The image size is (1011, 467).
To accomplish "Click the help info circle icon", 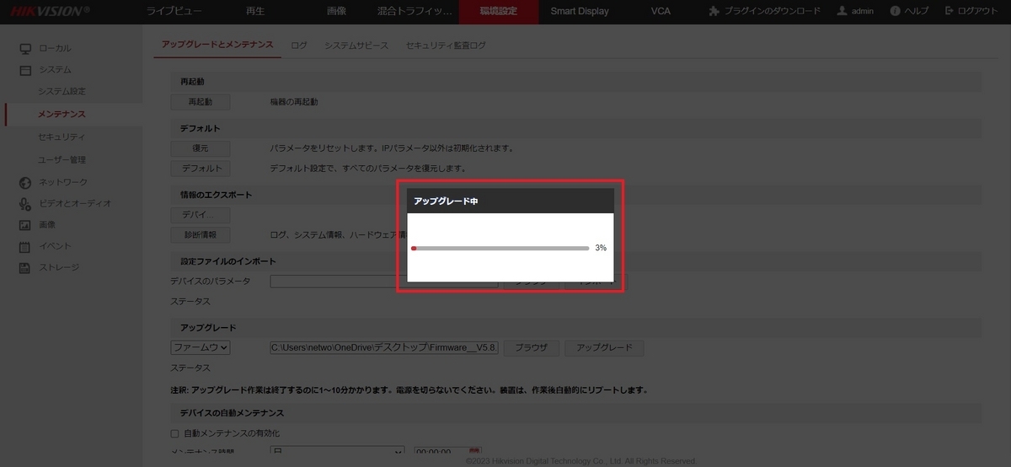I will pos(895,12).
